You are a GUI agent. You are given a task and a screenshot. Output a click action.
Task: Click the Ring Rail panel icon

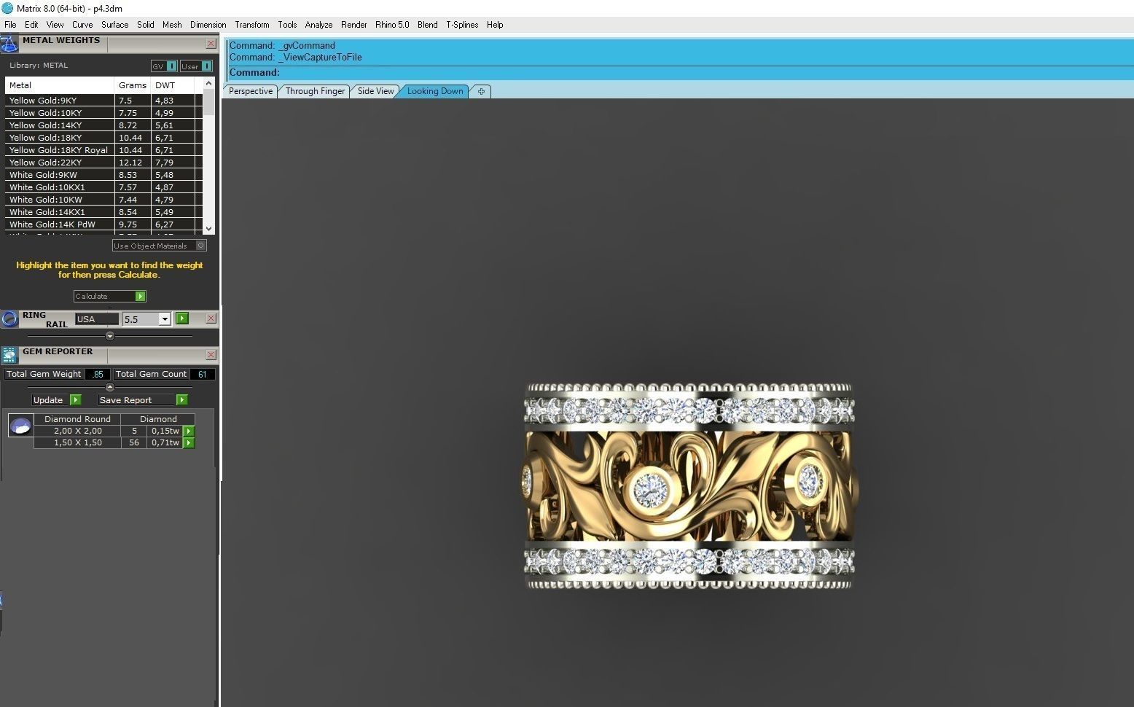[9, 319]
